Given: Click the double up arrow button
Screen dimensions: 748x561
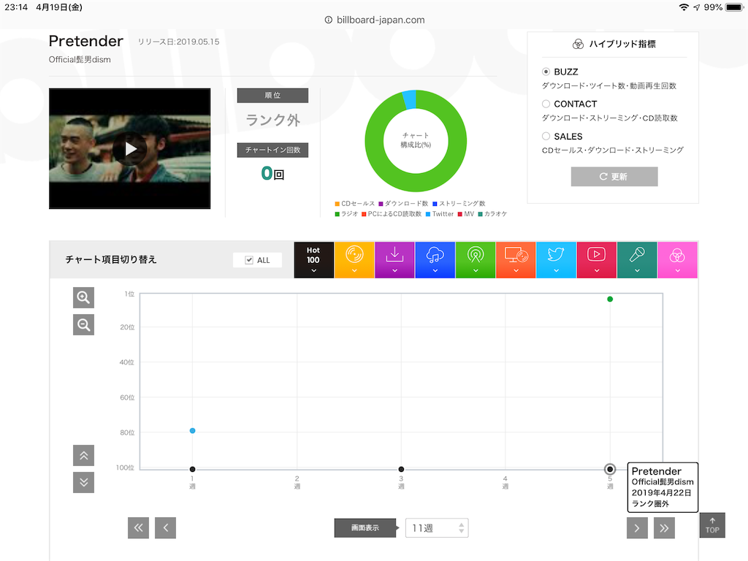Looking at the screenshot, I should (83, 456).
